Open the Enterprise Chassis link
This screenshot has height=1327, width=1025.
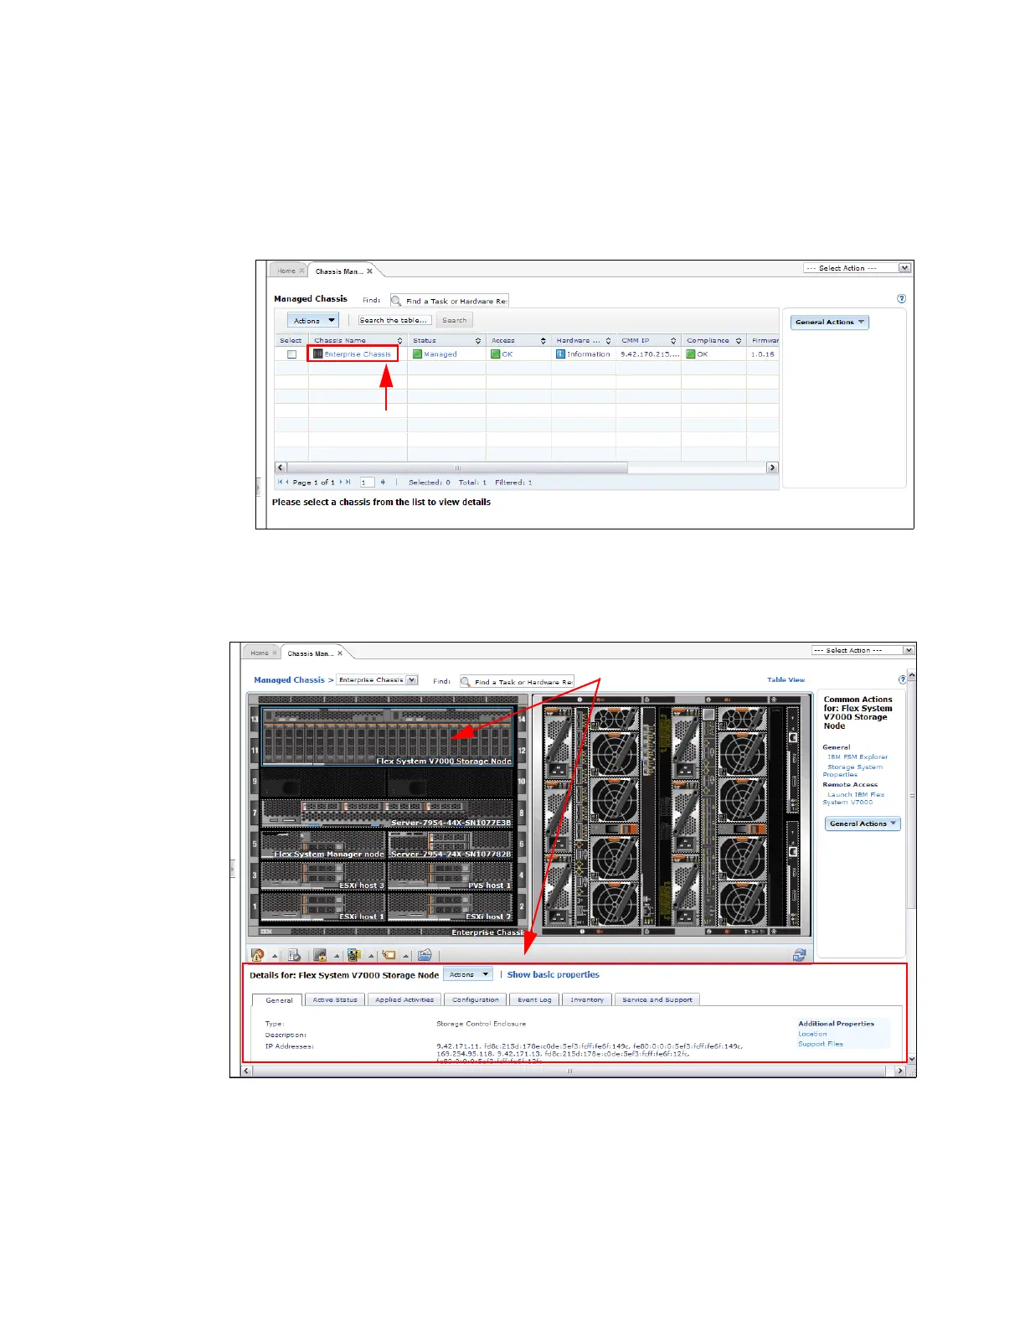[358, 354]
